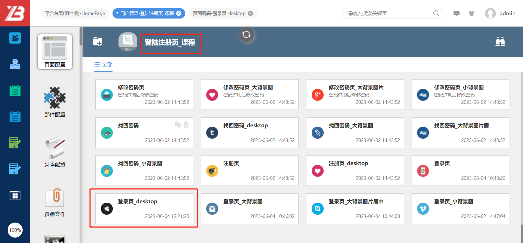Screen dimensions: 523x243
Task: Open the 修改密码页_大背景图 card
Action: (250, 95)
